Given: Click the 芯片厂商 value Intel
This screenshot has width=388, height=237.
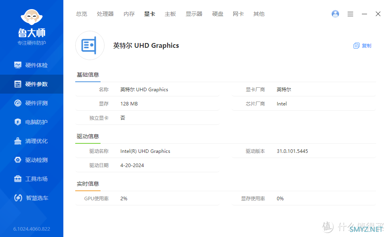Looking at the screenshot, I should click(x=281, y=104).
